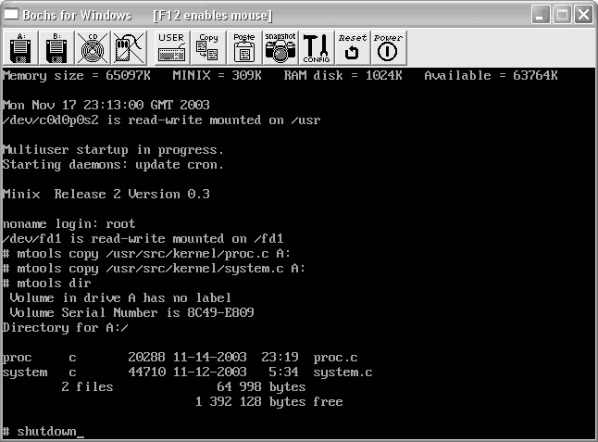Viewport: 598px width, 442px height.
Task: Click 'Volume Serial Number is 8C49-E809'
Action: click(131, 312)
